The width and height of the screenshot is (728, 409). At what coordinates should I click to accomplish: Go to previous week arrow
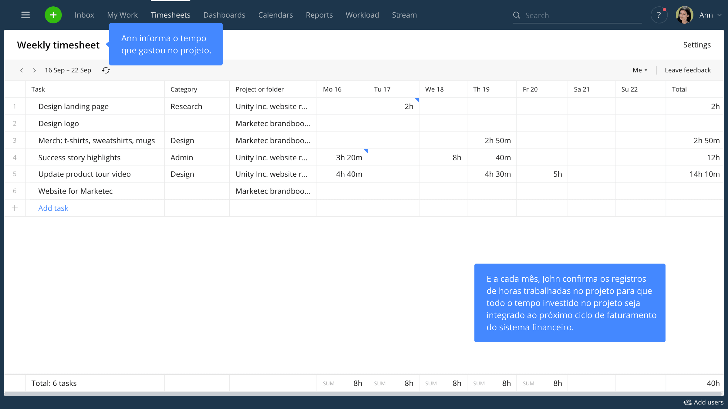22,70
